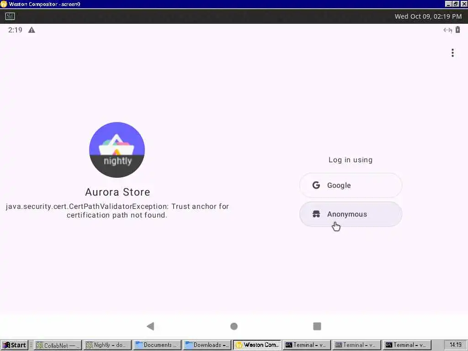The image size is (468, 351).
Task: Switch to the Nightly taskbar window
Action: click(107, 345)
